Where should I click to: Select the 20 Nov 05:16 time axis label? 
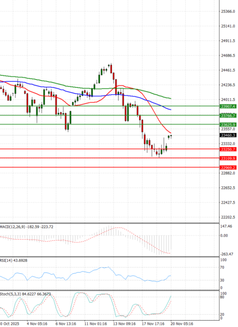[x=182, y=324]
